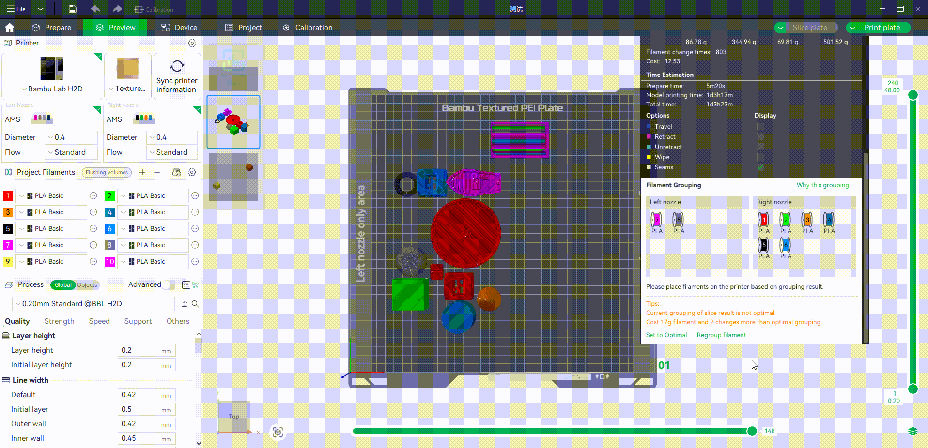Switch to the Prepare tab
Viewport: 928px width, 448px height.
[52, 28]
